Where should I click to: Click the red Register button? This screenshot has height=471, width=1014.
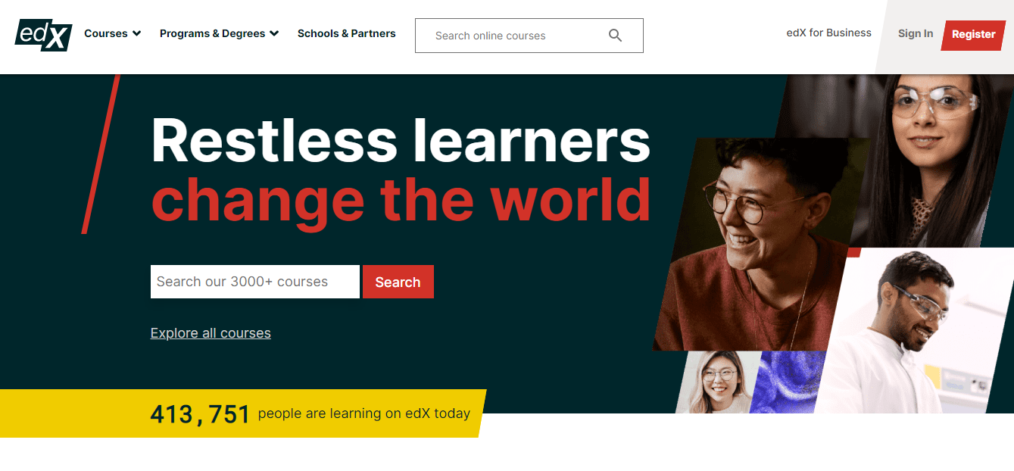973,34
